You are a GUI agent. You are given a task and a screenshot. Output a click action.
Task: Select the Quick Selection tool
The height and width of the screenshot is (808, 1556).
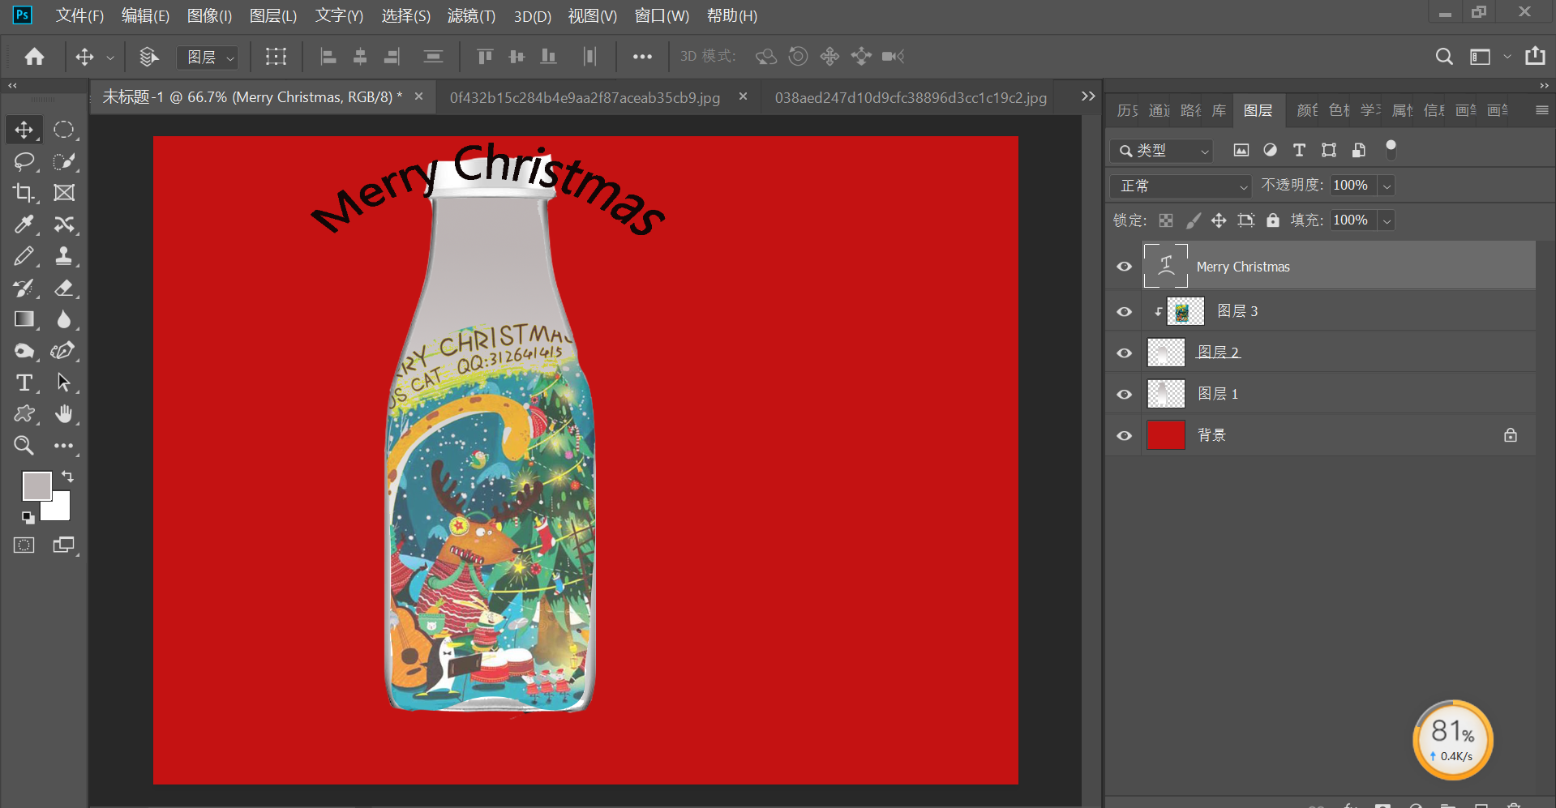point(63,161)
